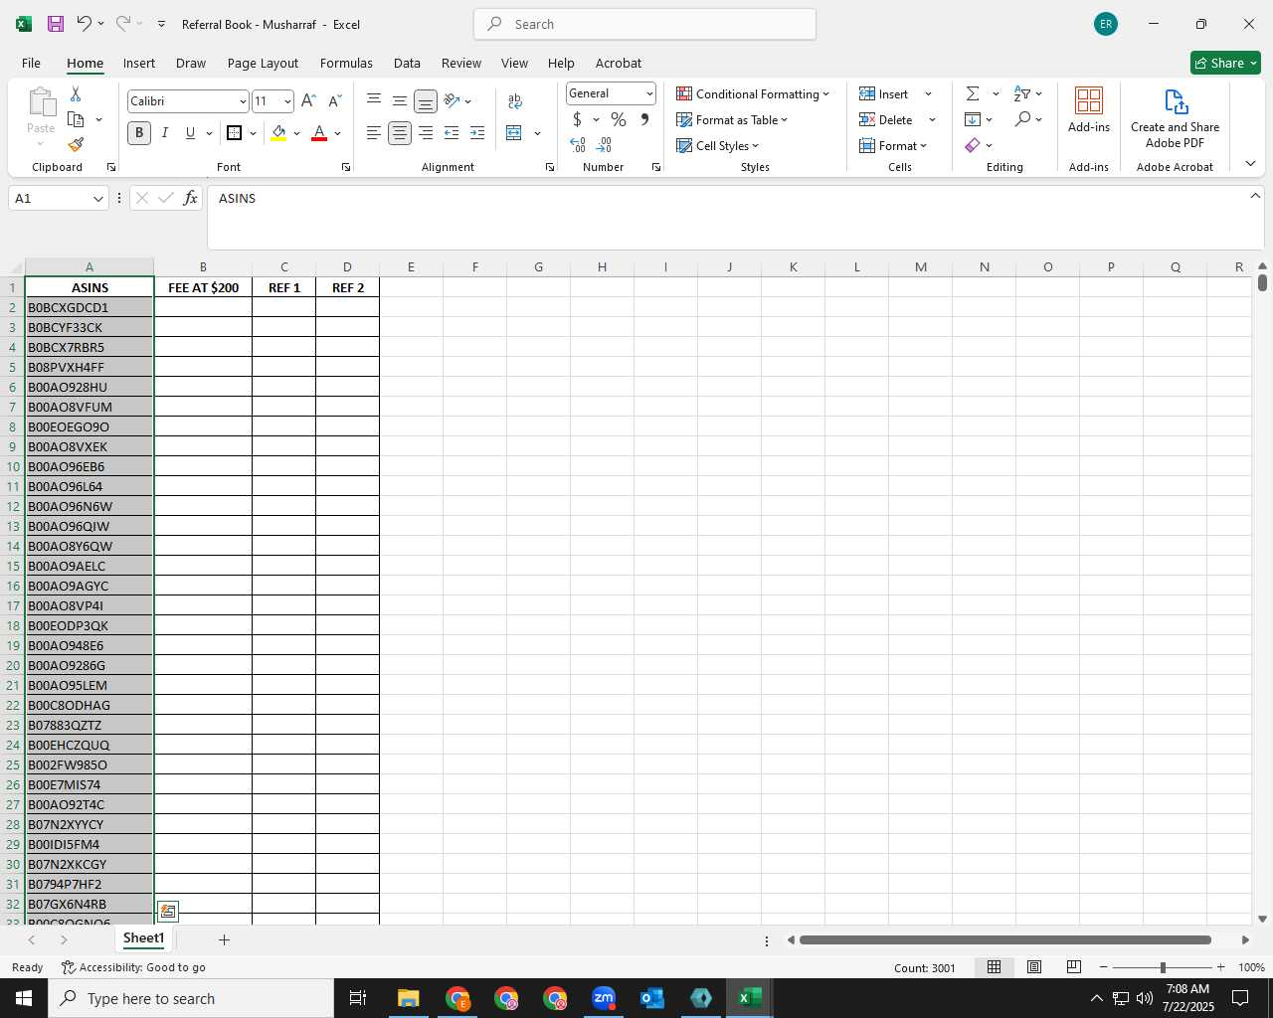Apply Percent Style with the % icon
The height and width of the screenshot is (1018, 1273).
click(619, 119)
